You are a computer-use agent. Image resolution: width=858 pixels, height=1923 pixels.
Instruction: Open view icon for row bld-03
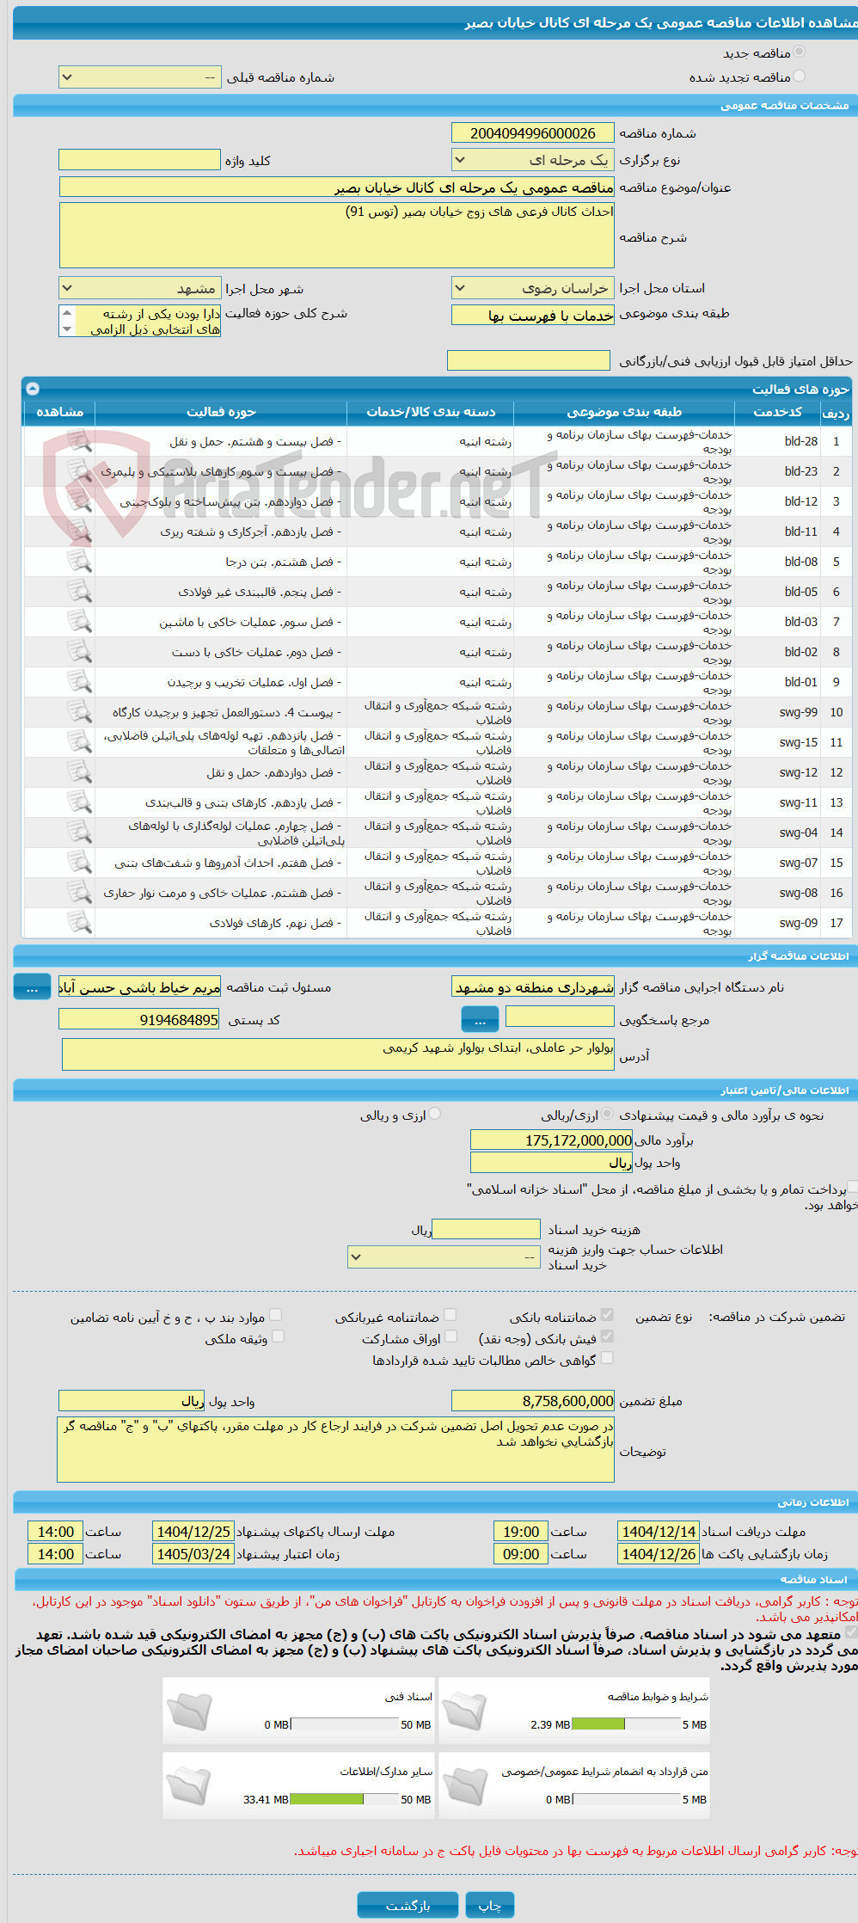[x=79, y=622]
